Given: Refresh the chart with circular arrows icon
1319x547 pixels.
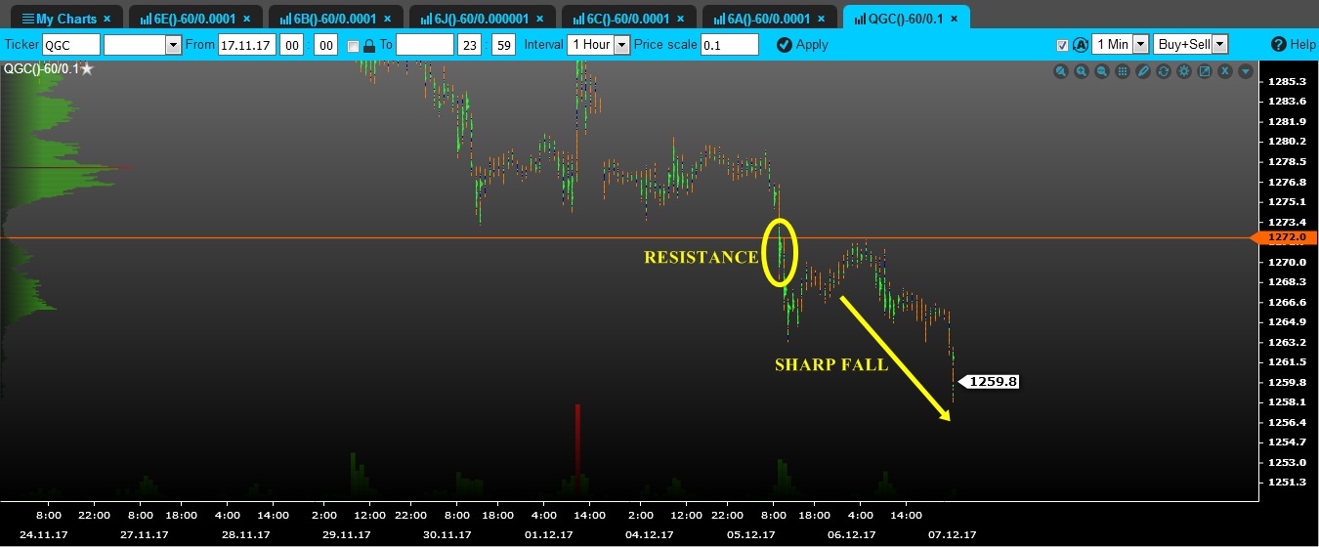Looking at the screenshot, I should coord(1164,71).
